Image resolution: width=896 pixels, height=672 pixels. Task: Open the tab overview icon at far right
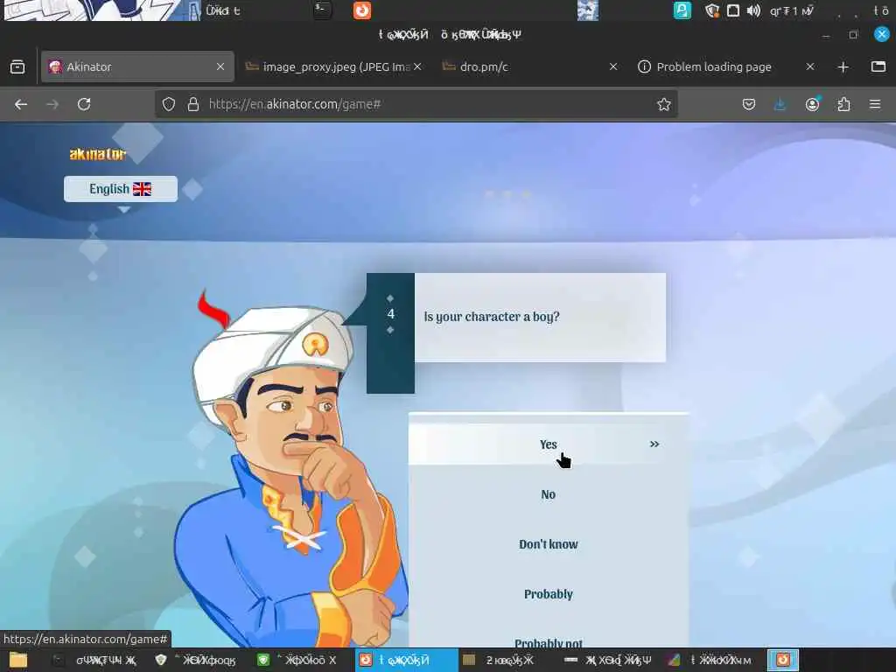[878, 66]
